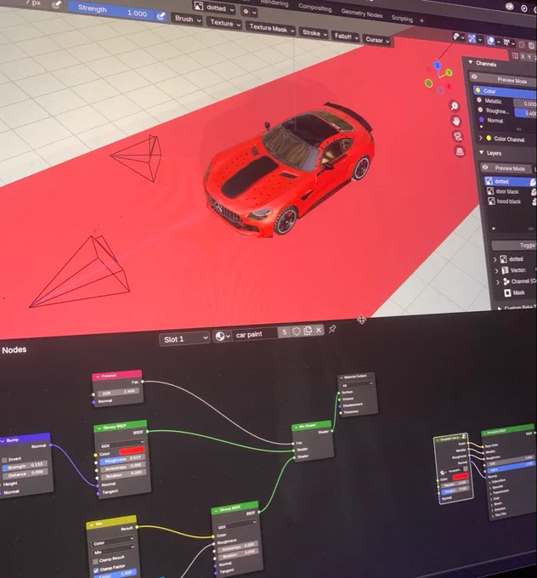Toggle Layers Preview Mode eye
Image resolution: width=537 pixels, height=578 pixels.
pos(485,167)
